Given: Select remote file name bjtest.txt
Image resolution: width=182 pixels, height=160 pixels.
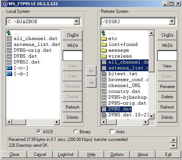Looking at the screenshot, I should [x=123, y=74].
